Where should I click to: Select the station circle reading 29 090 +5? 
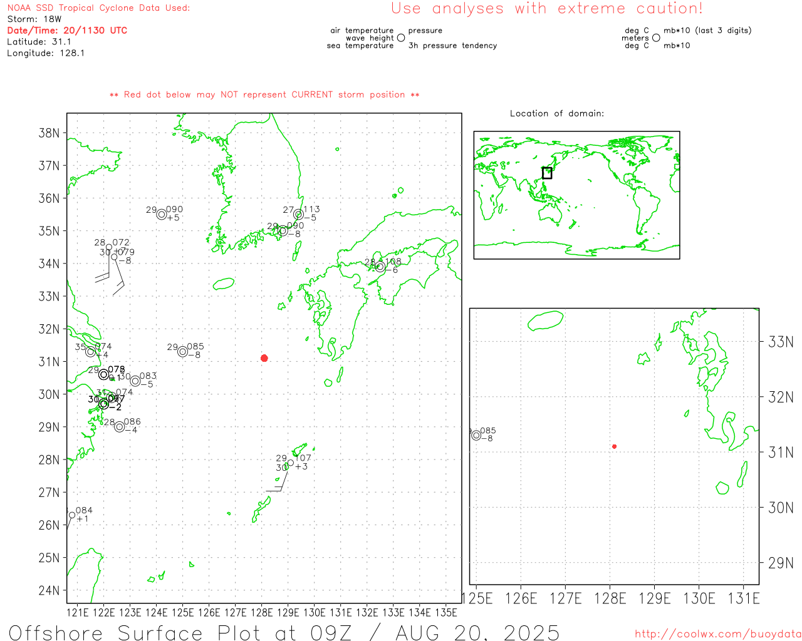click(162, 215)
